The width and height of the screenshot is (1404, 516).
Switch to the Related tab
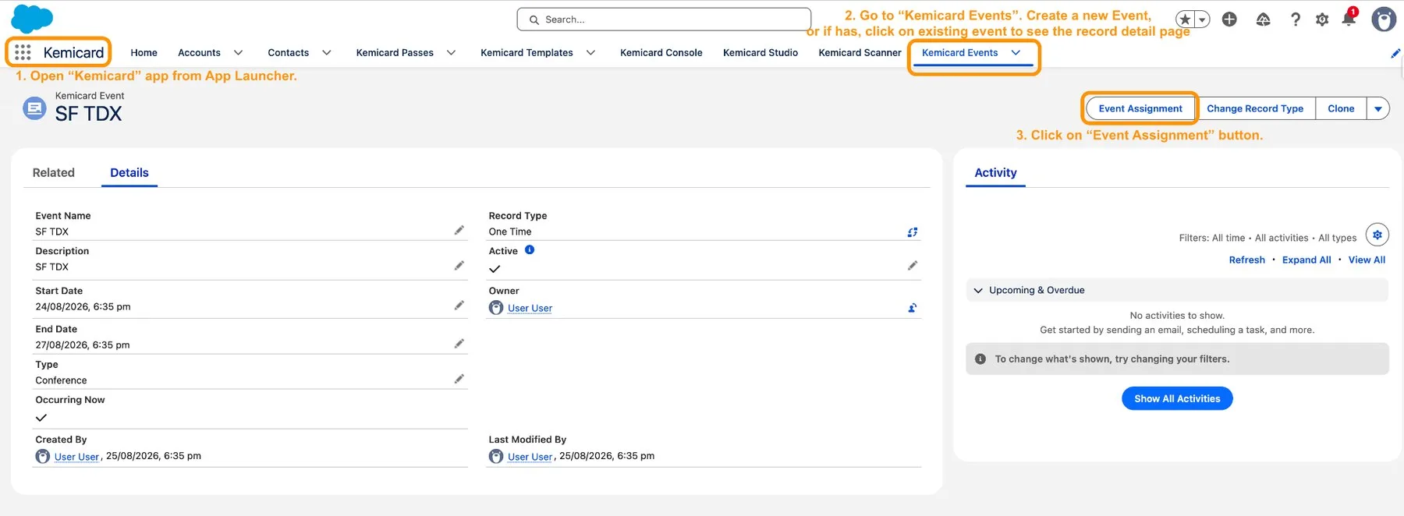point(54,173)
